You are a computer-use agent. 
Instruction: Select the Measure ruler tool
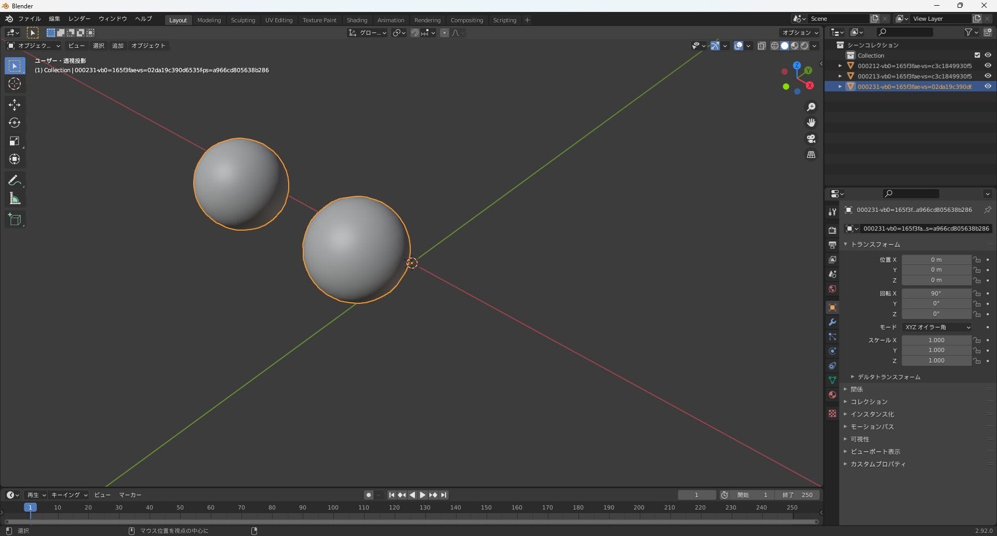[x=15, y=199]
